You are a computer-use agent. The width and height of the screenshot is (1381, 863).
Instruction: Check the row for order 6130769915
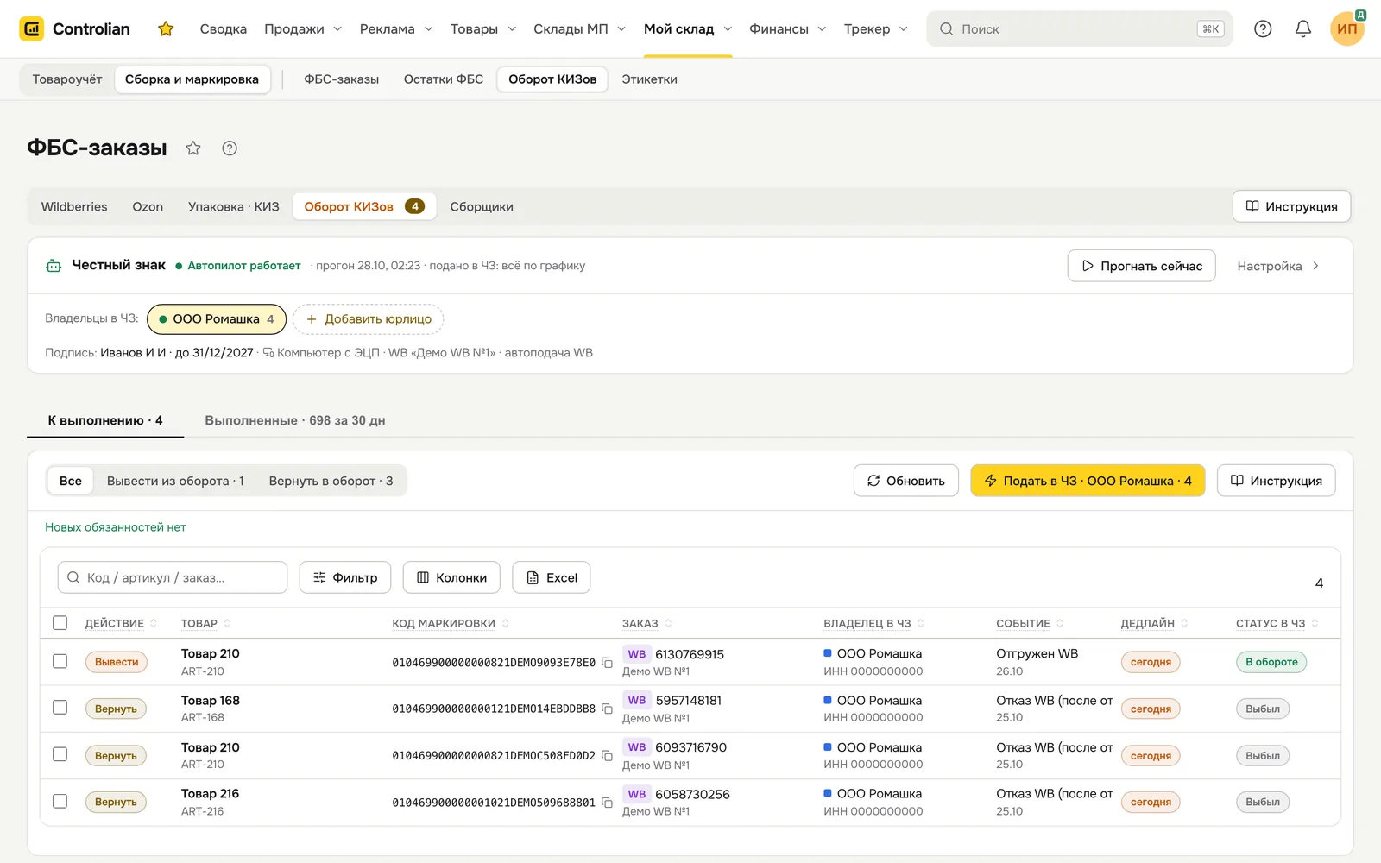[60, 661]
